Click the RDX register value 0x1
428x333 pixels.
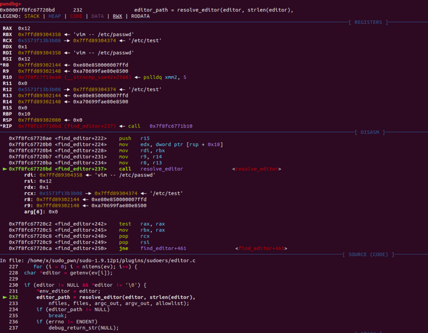coord(23,47)
